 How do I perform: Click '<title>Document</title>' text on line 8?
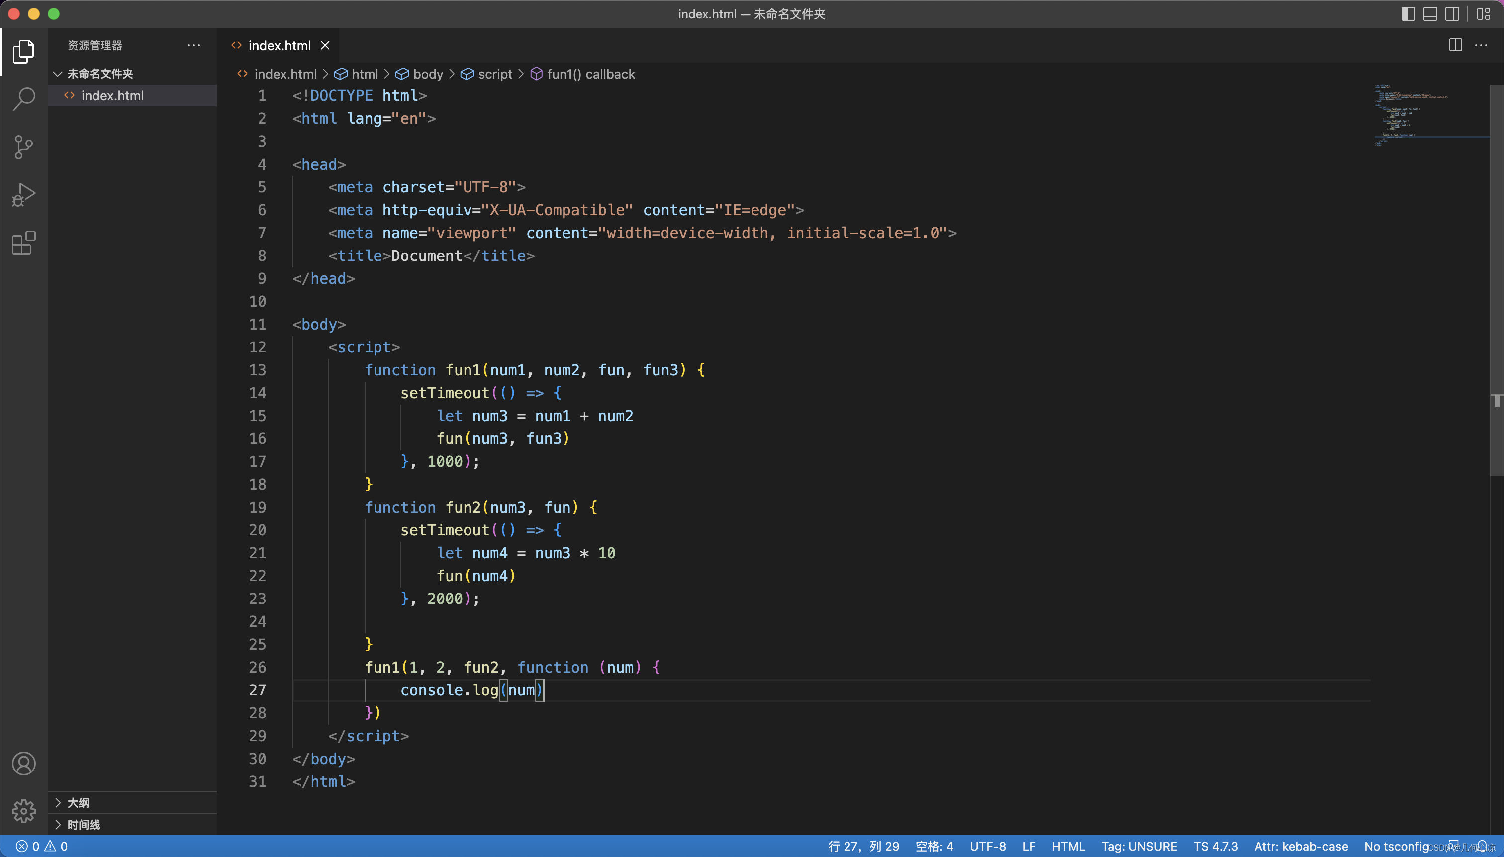[x=431, y=256]
